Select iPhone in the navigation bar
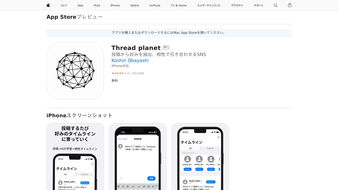The height and width of the screenshot is (190, 338). pyautogui.click(x=115, y=5)
